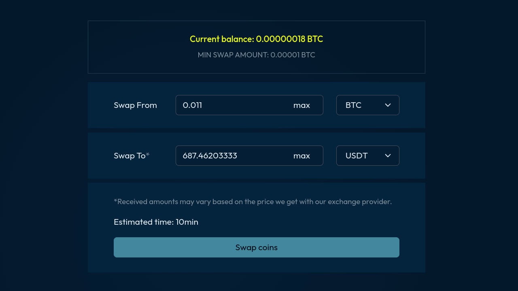
Task: Click the 0.011 value in Swap From
Action: (192, 105)
